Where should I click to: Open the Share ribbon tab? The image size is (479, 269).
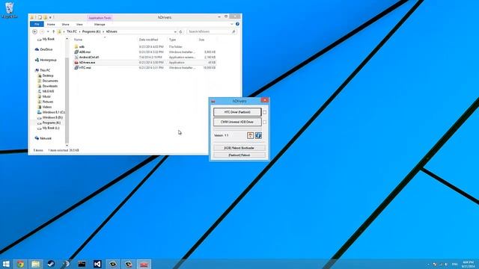coord(65,24)
